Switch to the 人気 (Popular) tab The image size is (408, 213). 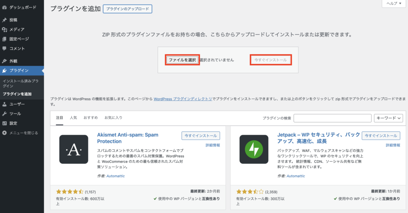pos(73,118)
